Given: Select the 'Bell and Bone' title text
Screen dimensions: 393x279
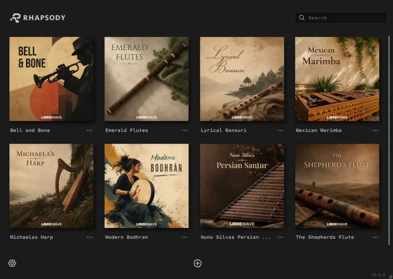Looking at the screenshot, I should pos(30,130).
